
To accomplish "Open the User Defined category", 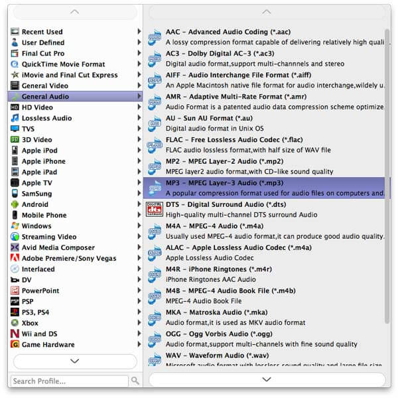I will tap(76, 42).
